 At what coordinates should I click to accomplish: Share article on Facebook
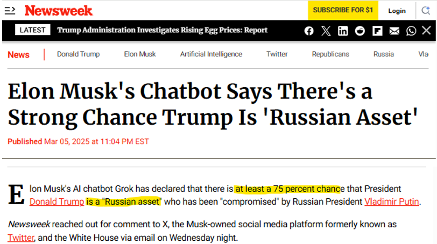pos(309,31)
